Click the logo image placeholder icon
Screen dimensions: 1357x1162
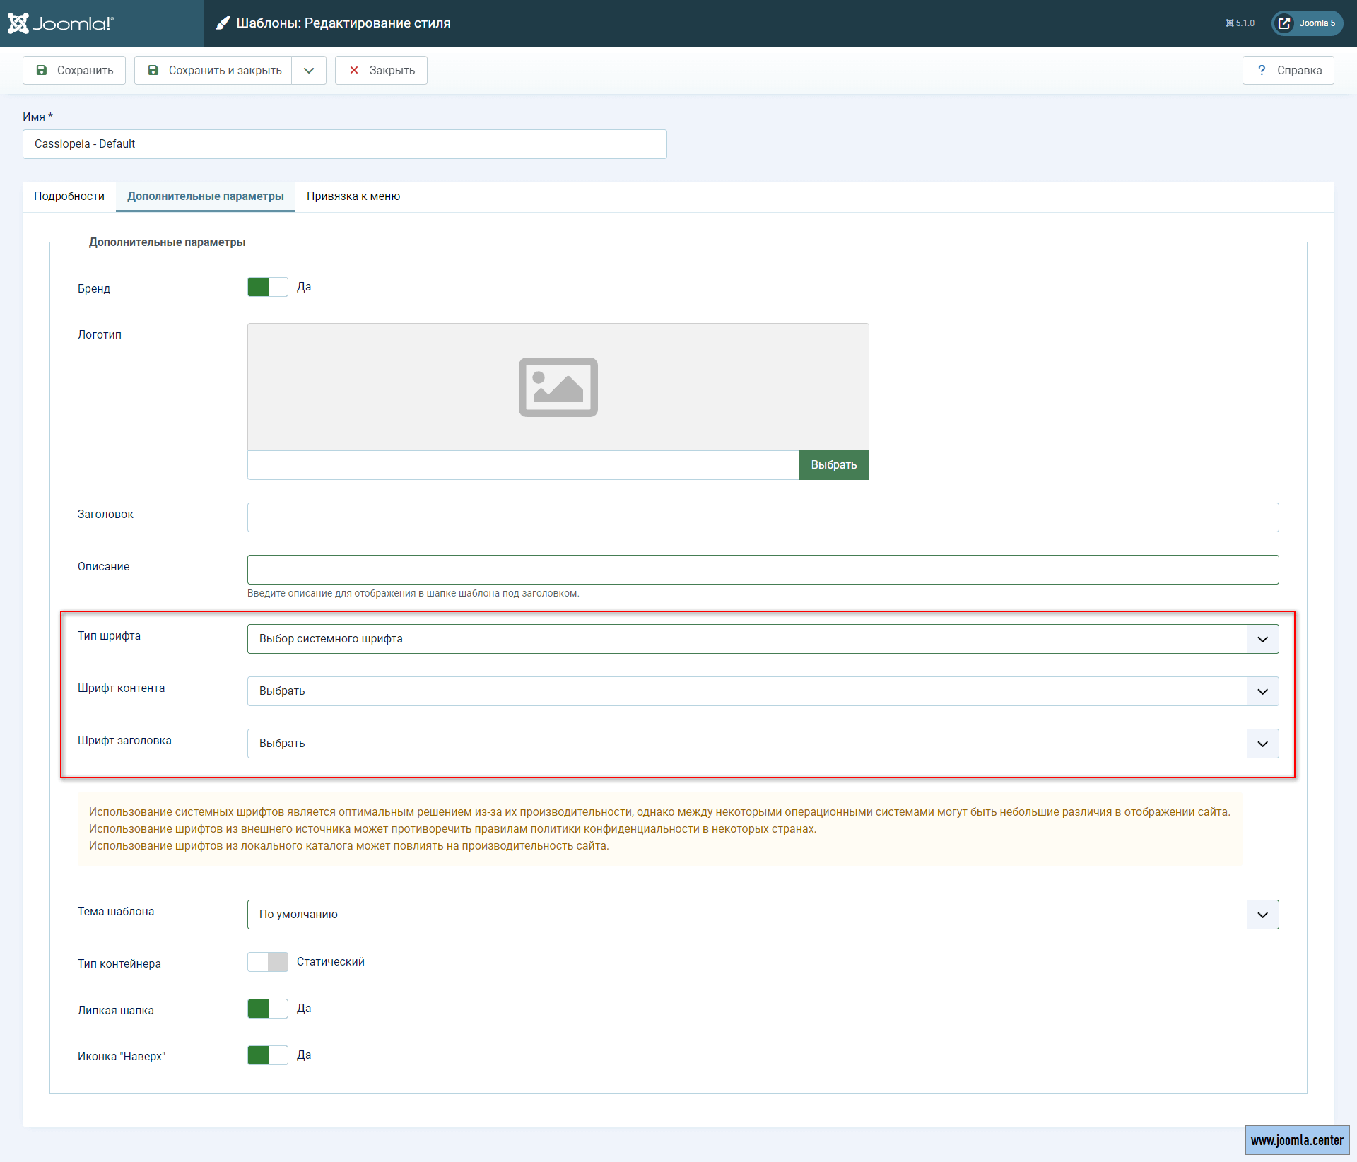(x=558, y=387)
